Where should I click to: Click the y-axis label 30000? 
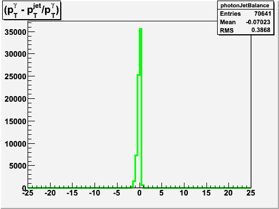(x=15, y=54)
